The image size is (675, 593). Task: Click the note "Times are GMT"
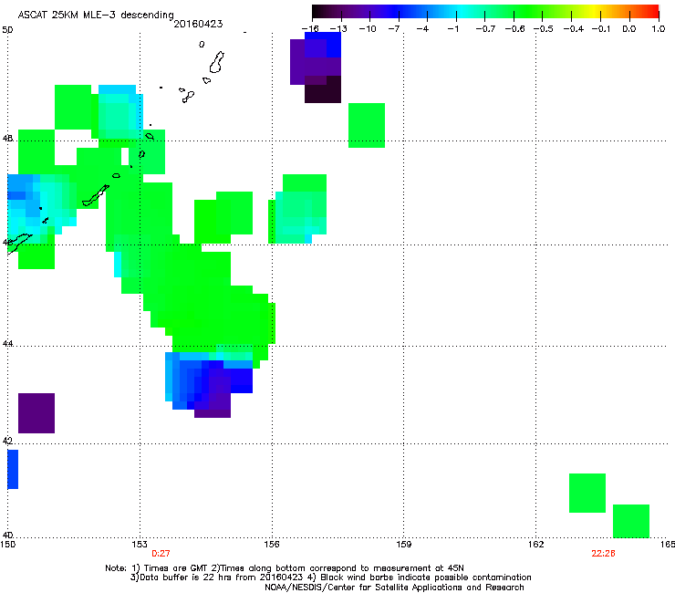click(177, 568)
